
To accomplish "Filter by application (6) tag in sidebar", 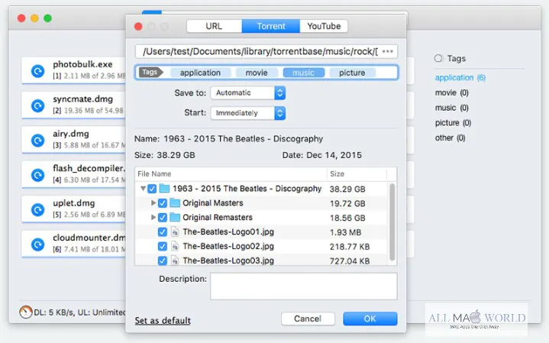I will (460, 77).
